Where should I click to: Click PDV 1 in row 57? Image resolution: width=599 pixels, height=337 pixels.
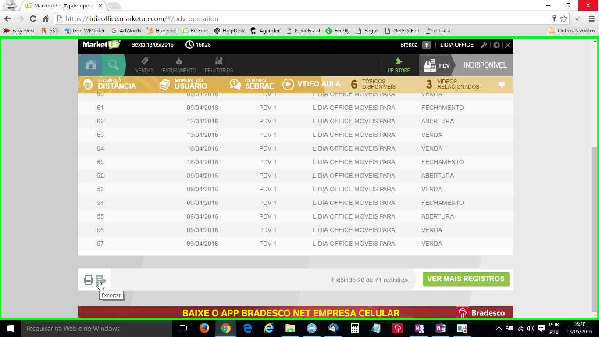point(268,244)
